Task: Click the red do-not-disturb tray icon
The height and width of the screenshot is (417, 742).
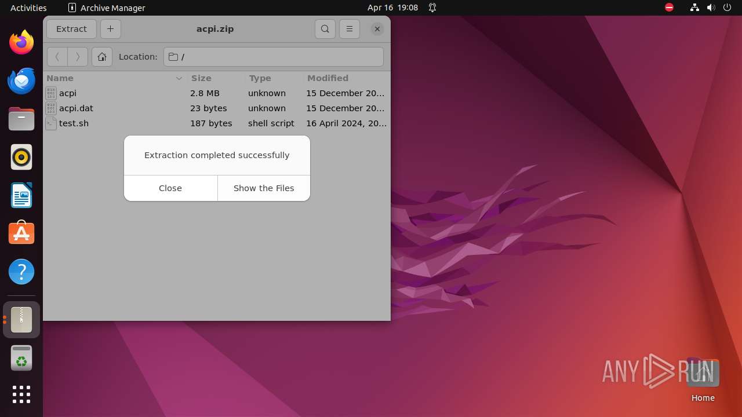Action: (x=669, y=8)
